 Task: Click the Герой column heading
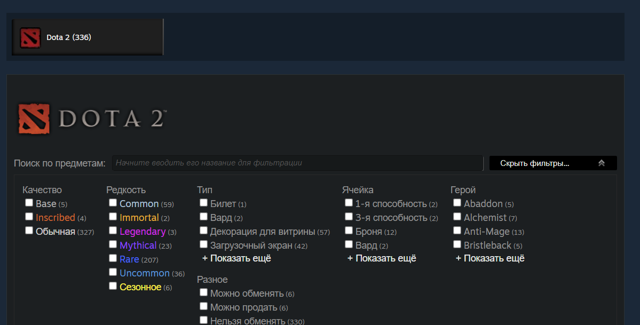pyautogui.click(x=463, y=190)
